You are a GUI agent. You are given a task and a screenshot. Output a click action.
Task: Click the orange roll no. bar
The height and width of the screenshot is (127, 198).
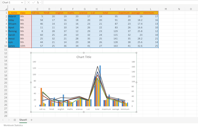[x=41, y=97]
